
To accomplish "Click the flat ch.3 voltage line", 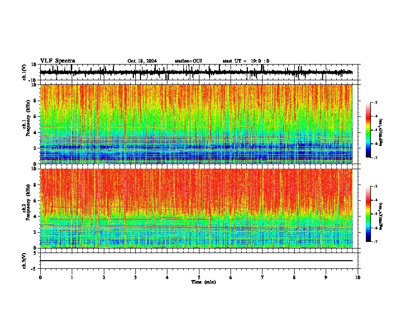I will pos(196,261).
